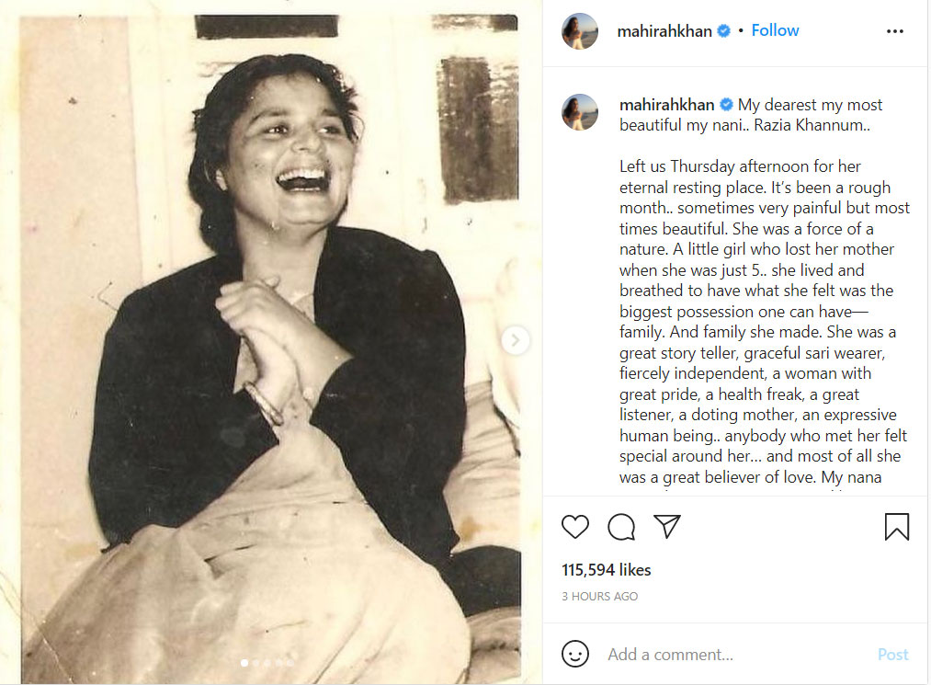View the list of 115,594 likes

pos(607,570)
